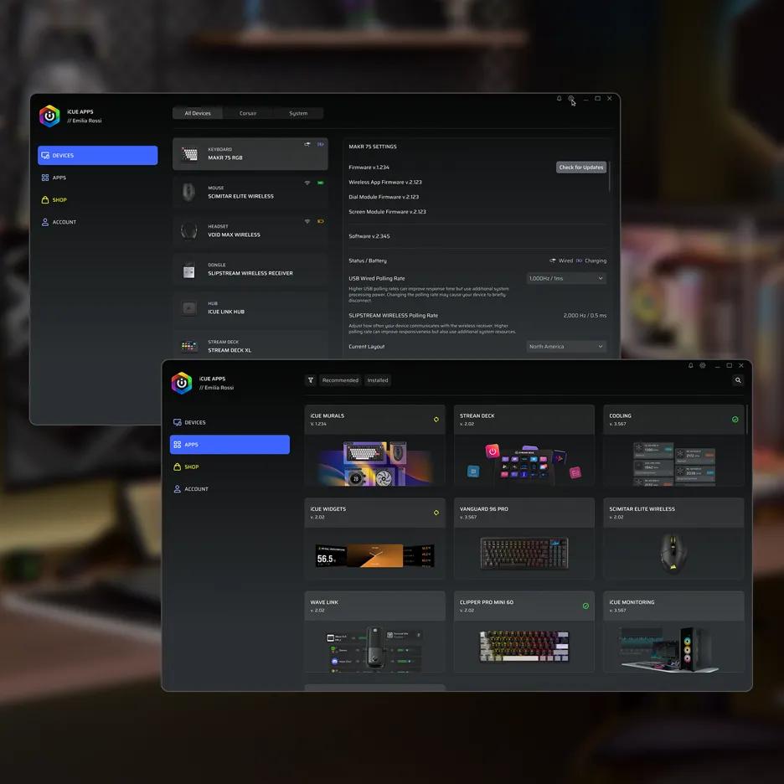Viewport: 784px width, 784px height.
Task: Open the Stream Deck app card
Action: pos(524,445)
